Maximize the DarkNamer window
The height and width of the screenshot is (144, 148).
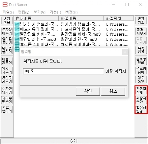tap(127, 5)
